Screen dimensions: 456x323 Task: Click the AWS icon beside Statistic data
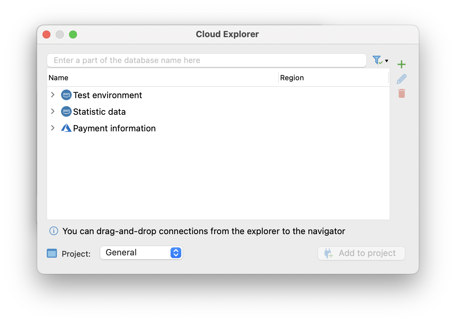point(66,111)
